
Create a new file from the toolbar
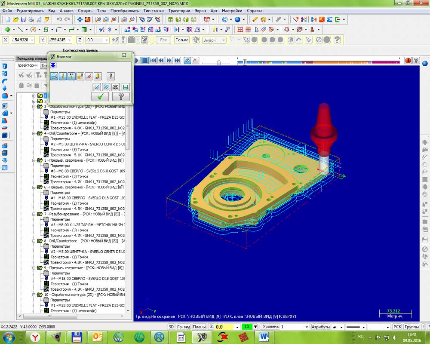click(x=8, y=19)
